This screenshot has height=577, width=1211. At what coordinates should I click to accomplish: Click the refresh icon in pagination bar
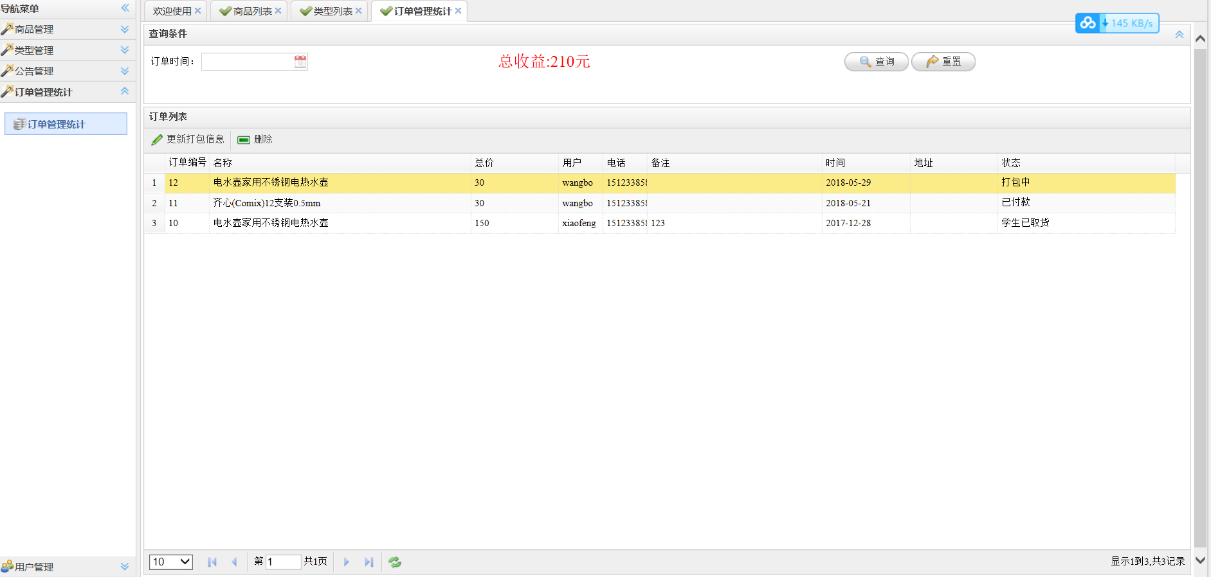[x=395, y=562]
